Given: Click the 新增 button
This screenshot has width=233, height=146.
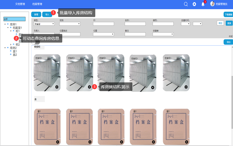Looking at the screenshot, I should 36,14.
